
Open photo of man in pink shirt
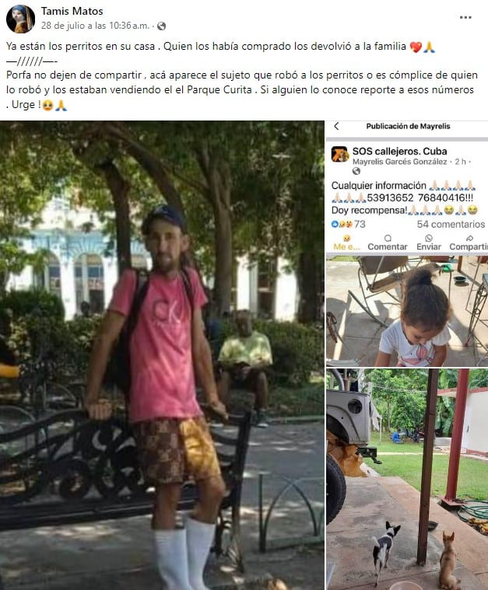(x=162, y=355)
